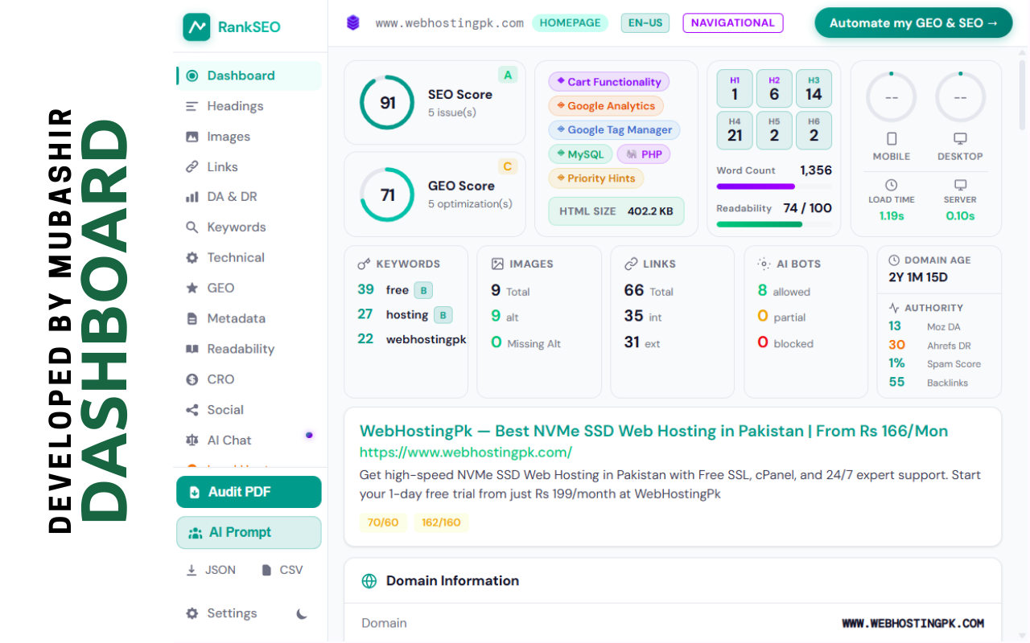Image resolution: width=1030 pixels, height=643 pixels.
Task: Click the PHP technology tag
Action: coord(643,154)
